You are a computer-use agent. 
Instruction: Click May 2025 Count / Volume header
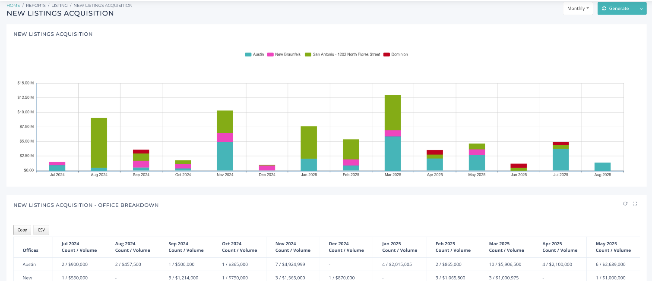tap(613, 247)
